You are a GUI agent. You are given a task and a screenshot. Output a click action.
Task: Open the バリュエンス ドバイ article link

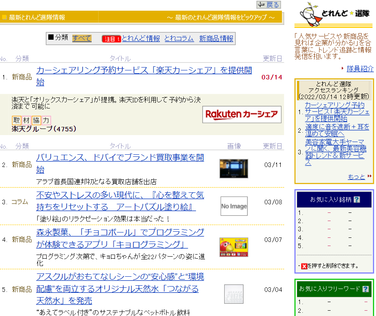pos(120,163)
